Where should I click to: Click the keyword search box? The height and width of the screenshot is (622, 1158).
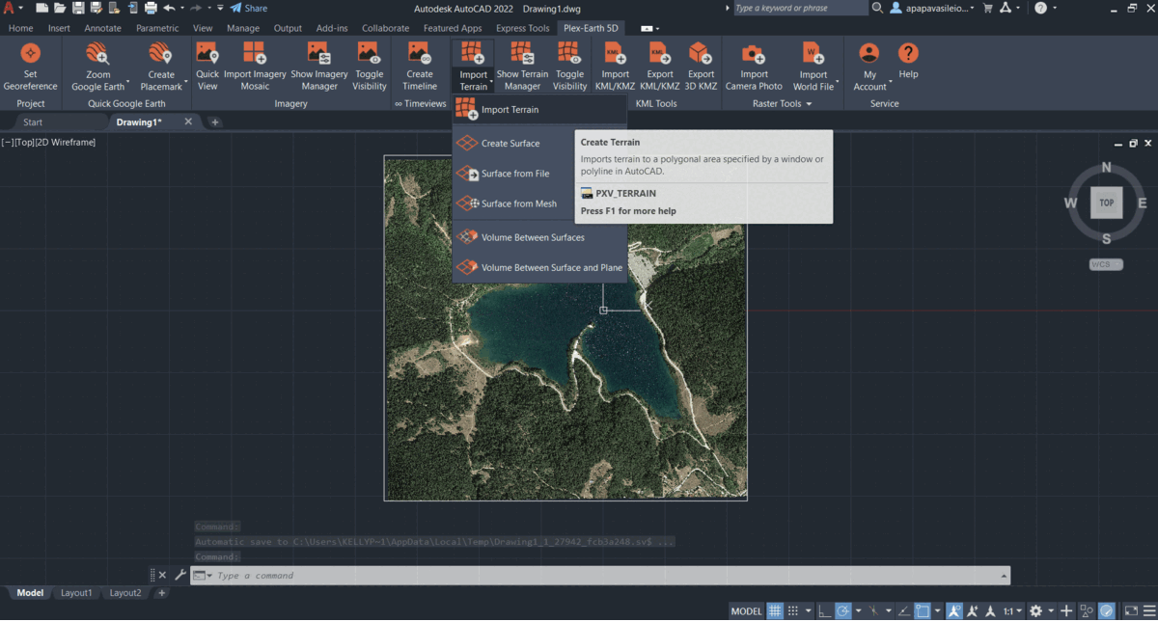tap(800, 8)
